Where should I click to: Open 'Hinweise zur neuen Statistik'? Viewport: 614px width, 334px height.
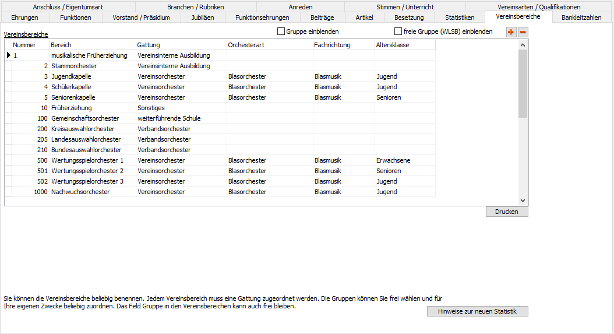[x=477, y=311]
